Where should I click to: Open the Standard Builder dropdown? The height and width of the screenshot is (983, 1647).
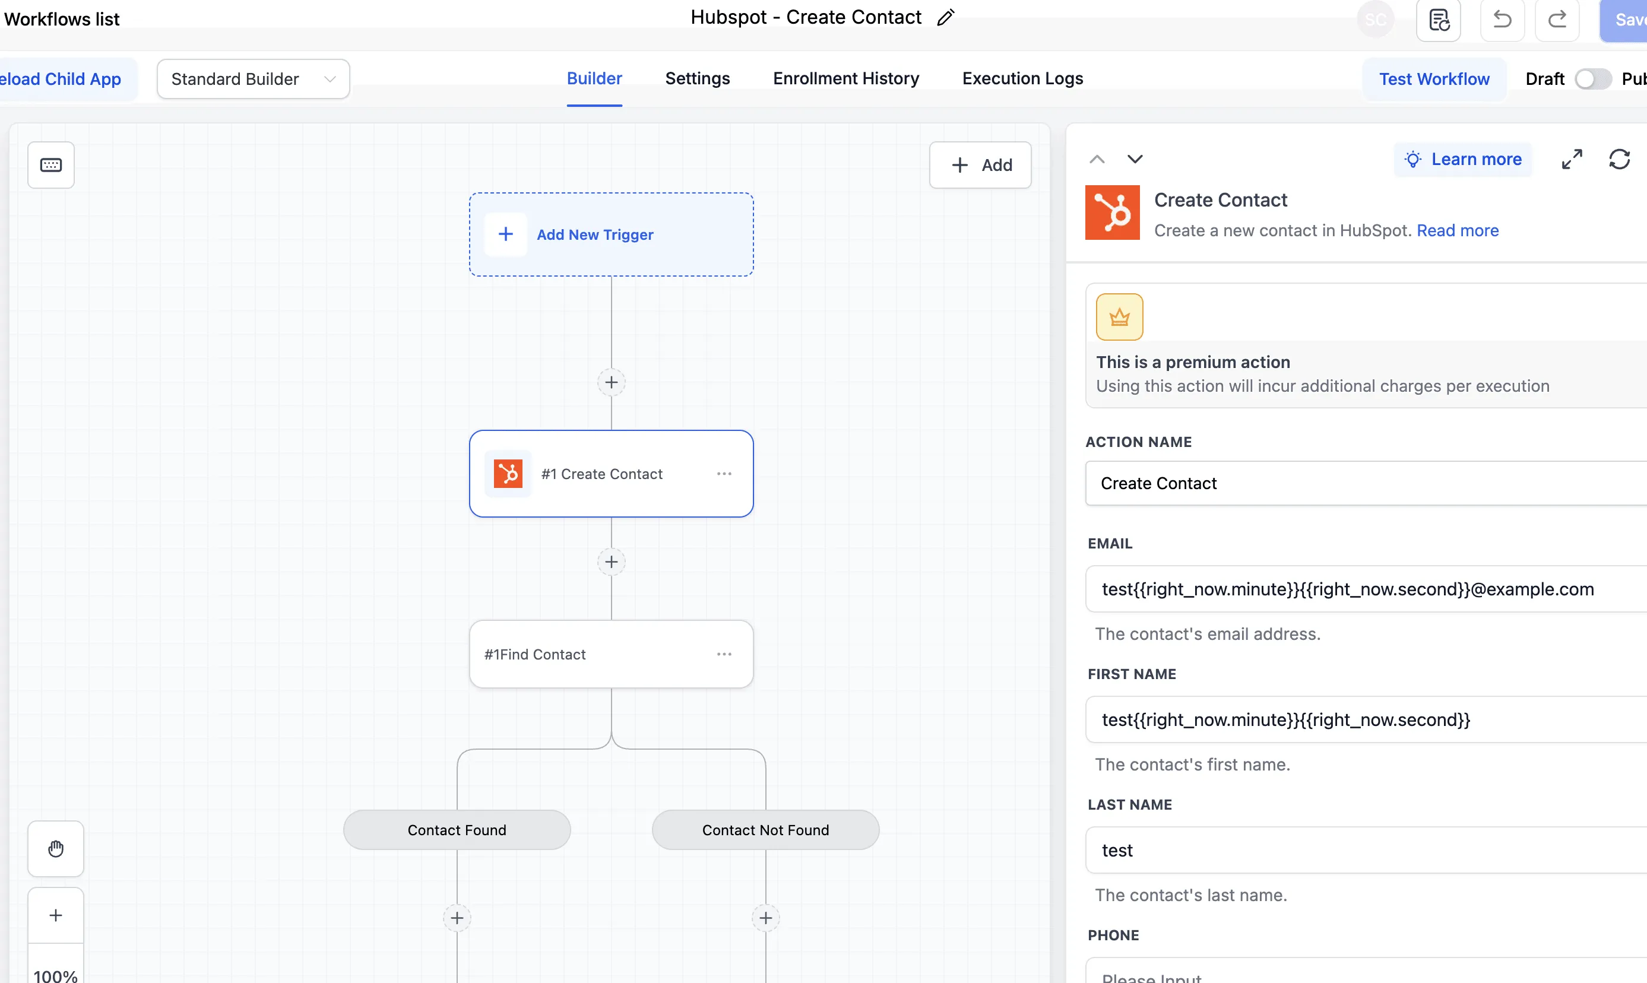click(253, 79)
